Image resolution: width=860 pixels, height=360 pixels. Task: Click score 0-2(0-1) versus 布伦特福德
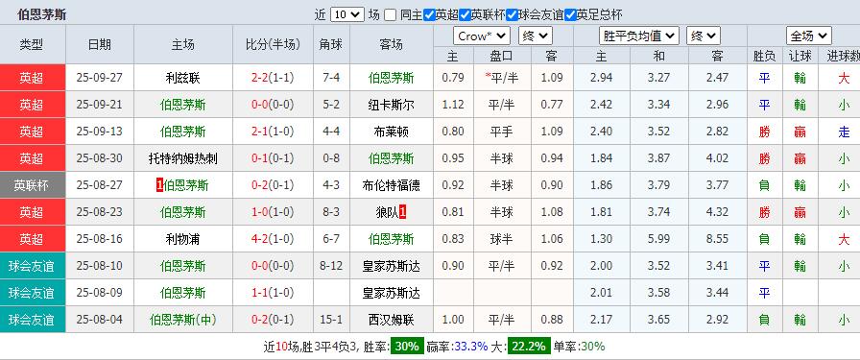coord(273,185)
